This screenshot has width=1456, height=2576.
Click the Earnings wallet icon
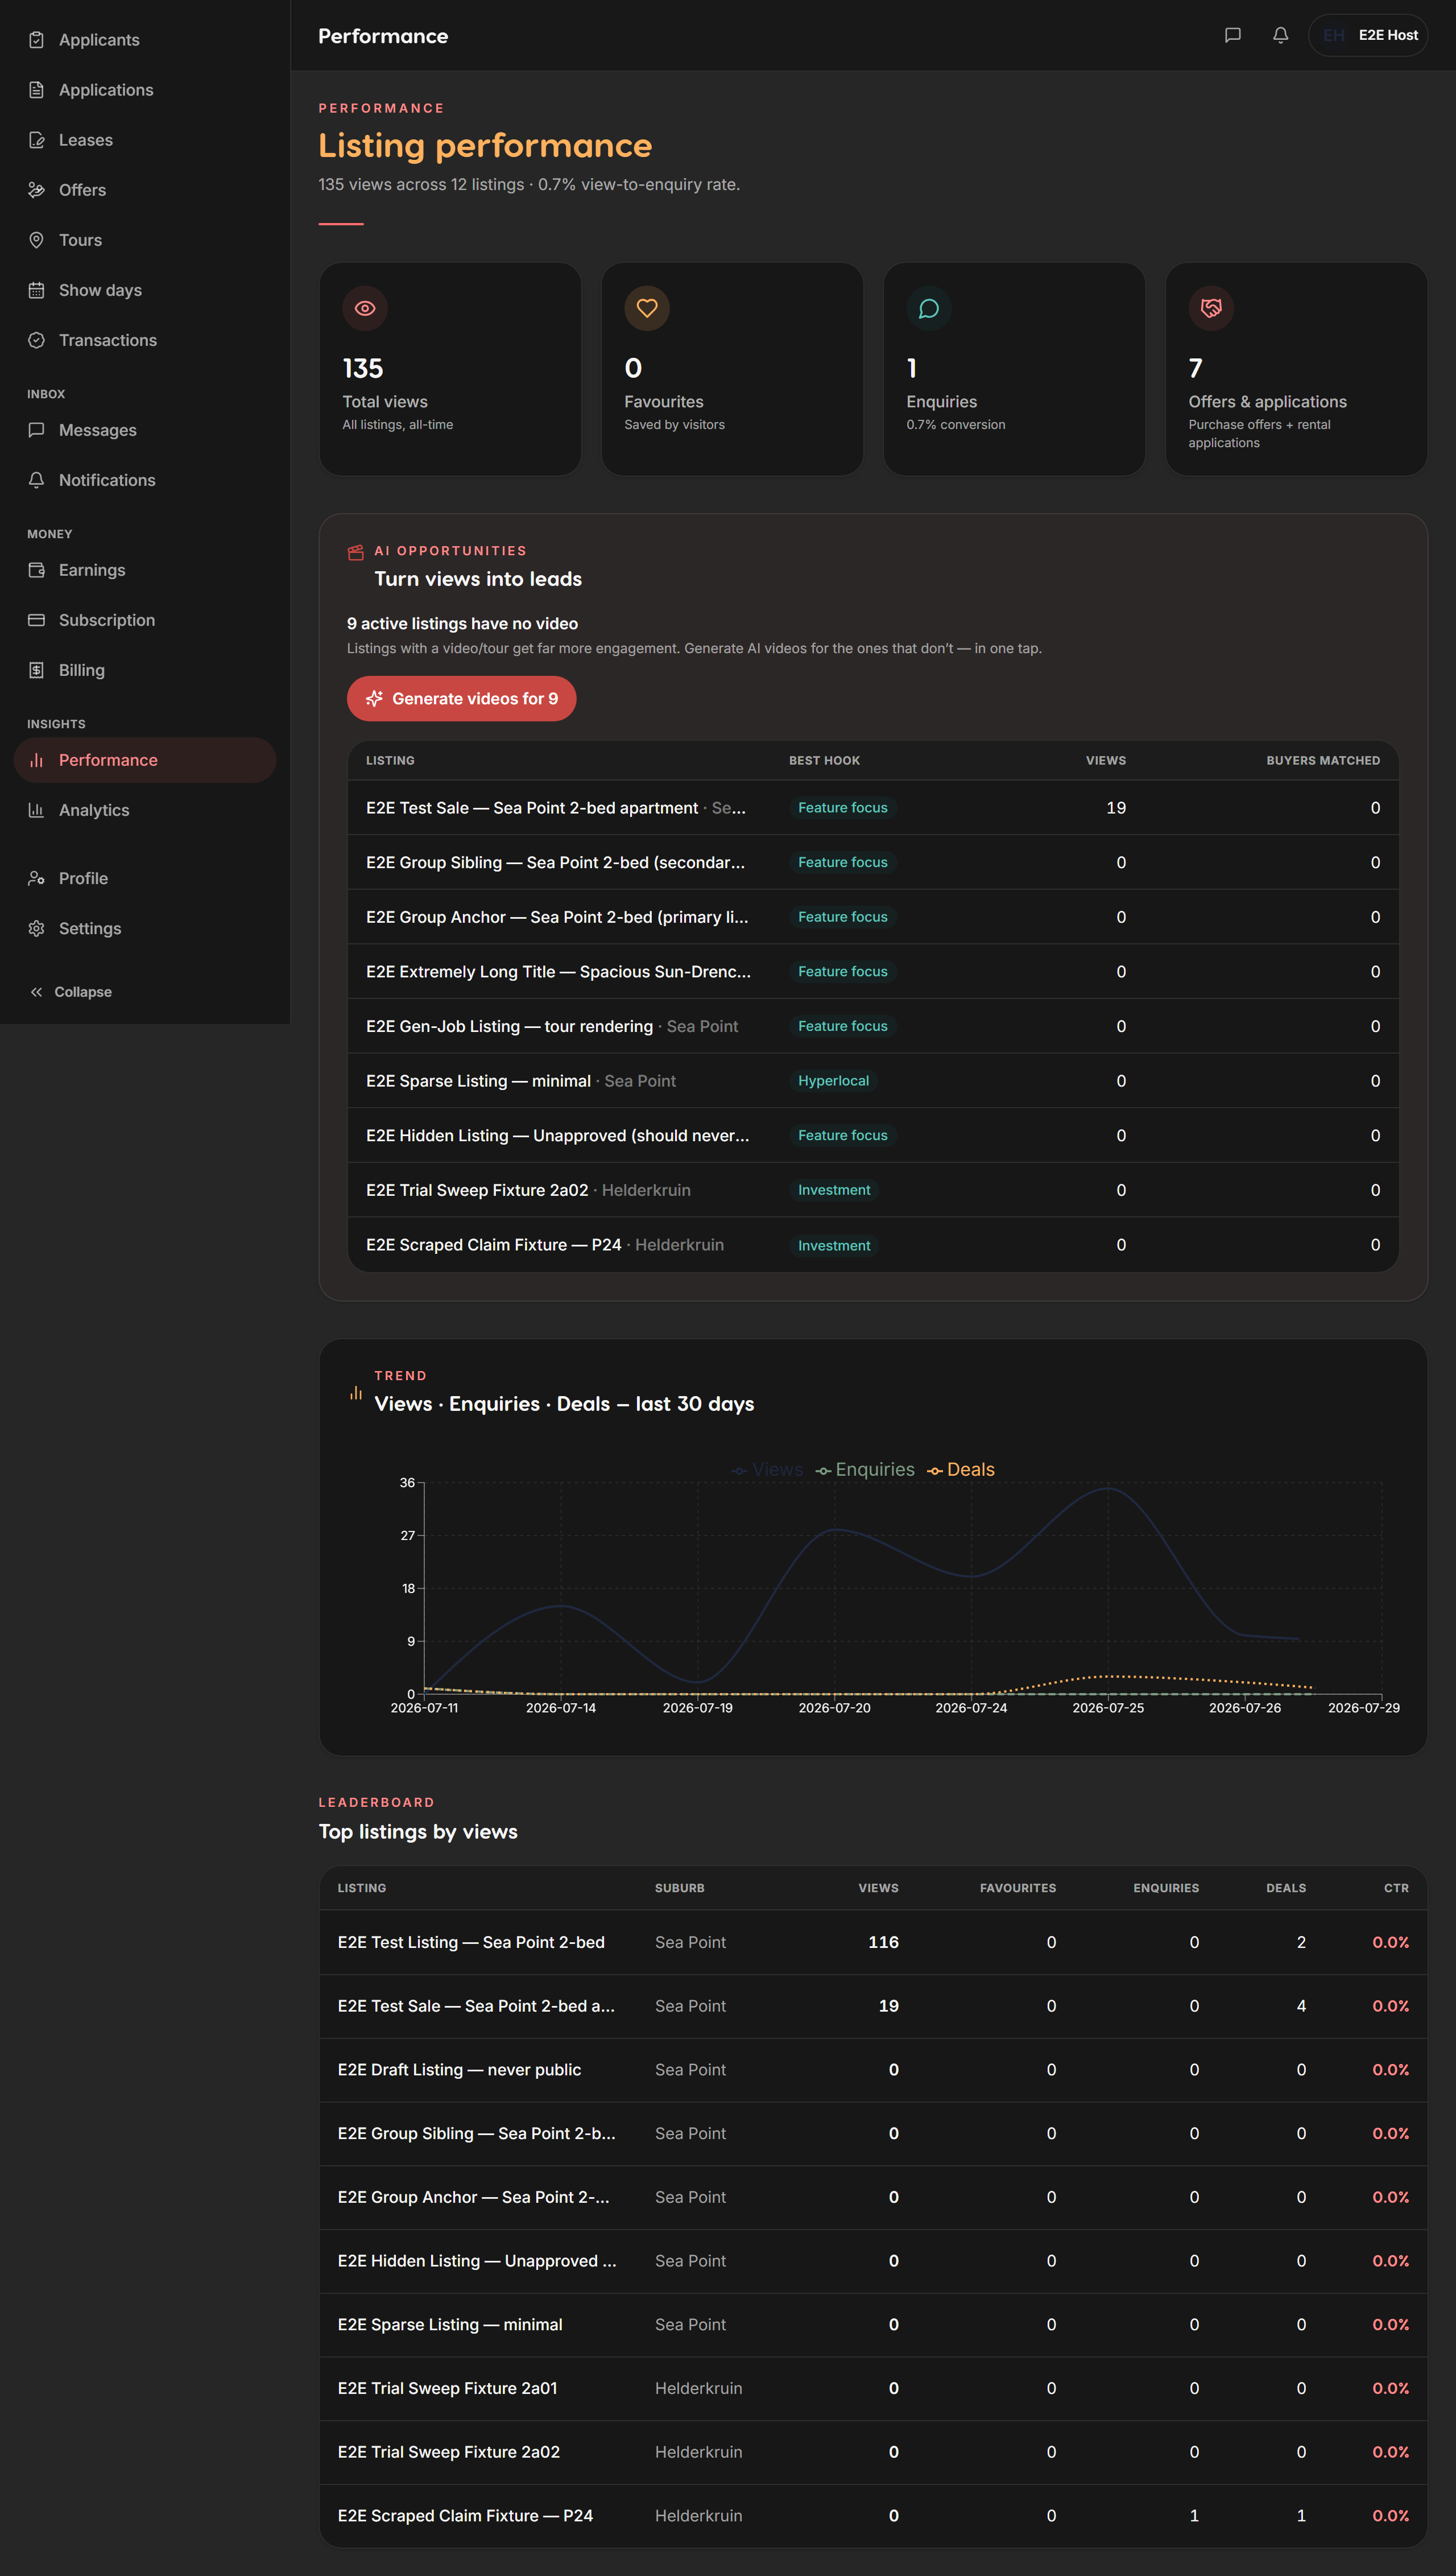pos(36,570)
